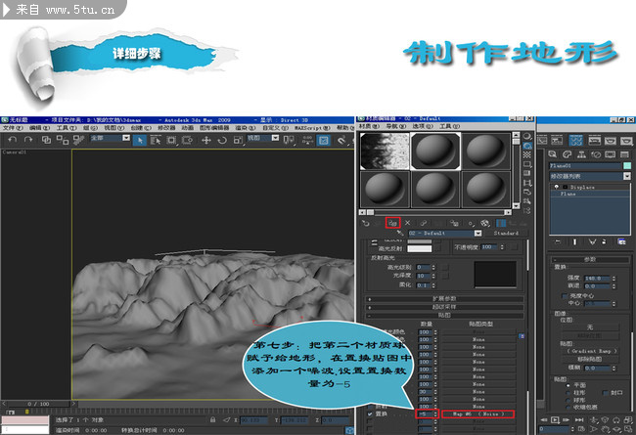Click the Reset Map/Material X icon

(408, 222)
